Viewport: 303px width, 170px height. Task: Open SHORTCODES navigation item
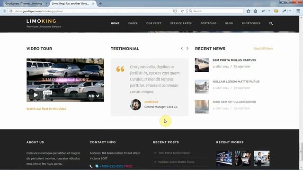251,23
